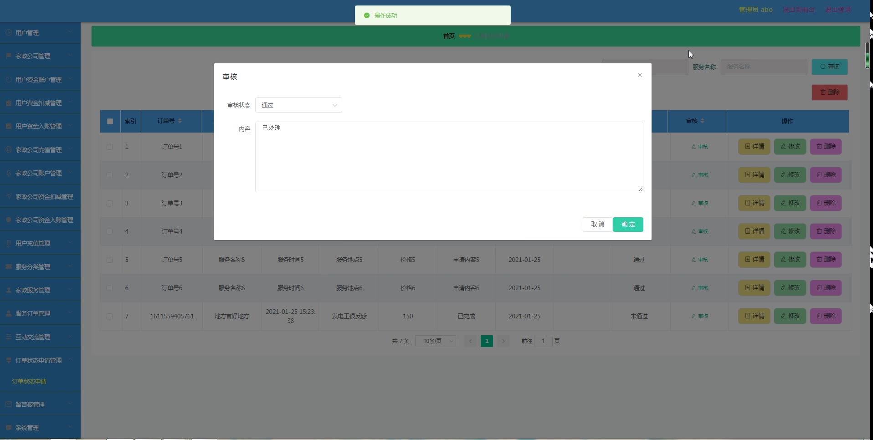Click 审核 link in row 订单号6
873x440 pixels.
coord(700,288)
